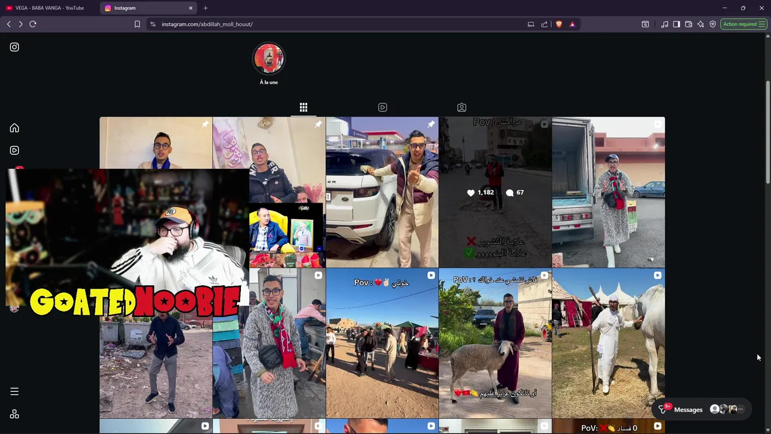Switch to the Tagged photos tab

[x=461, y=107]
